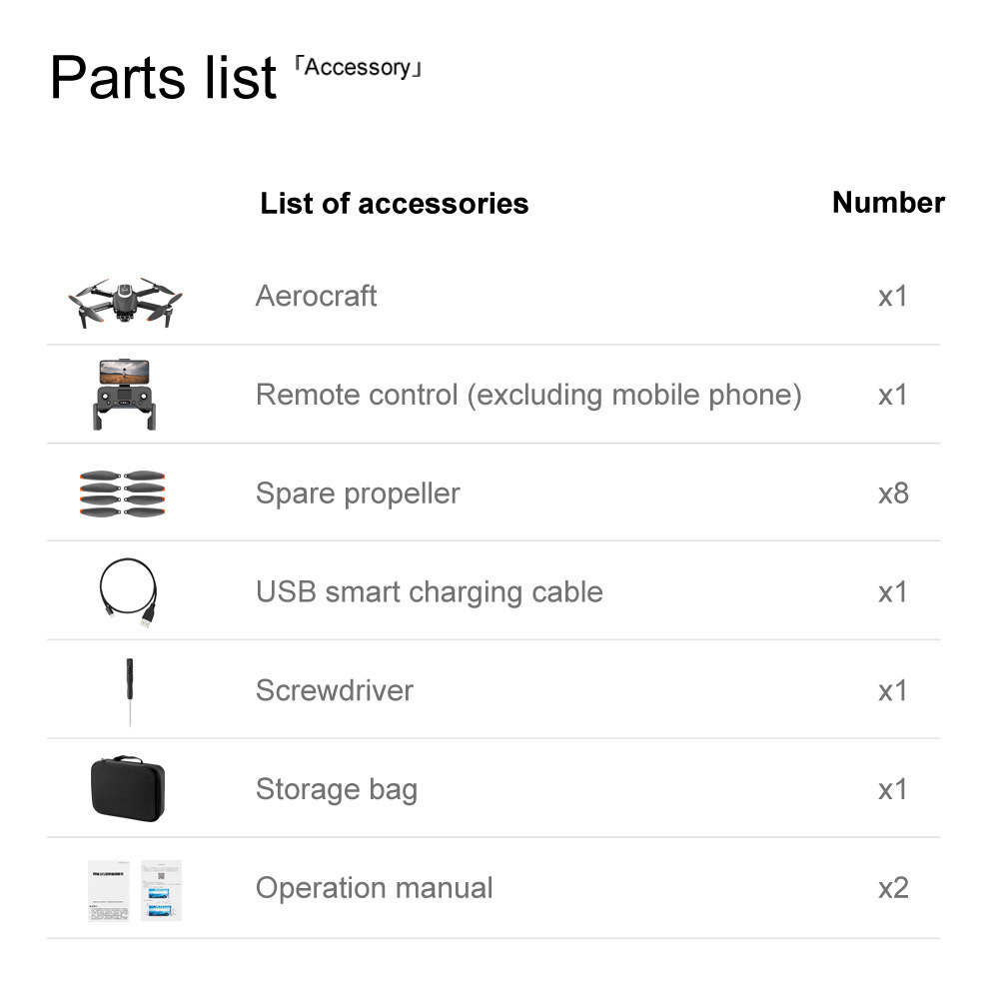Click the Spare propeller label

coord(358,495)
